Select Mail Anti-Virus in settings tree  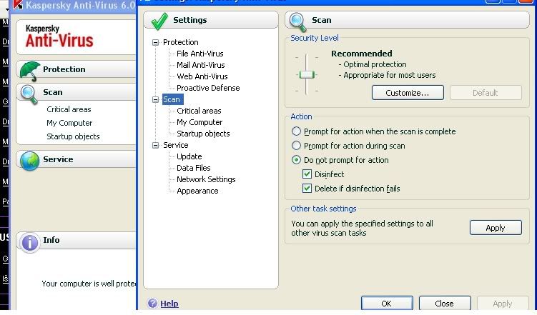pos(201,65)
